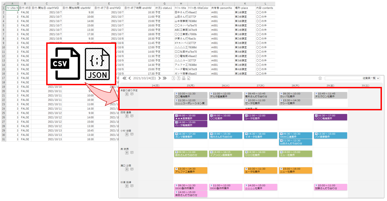The image size is (387, 201).
Task: Open the blue 11:30～12:30 山田さん打ち合わせ event
Action: click(x=296, y=142)
